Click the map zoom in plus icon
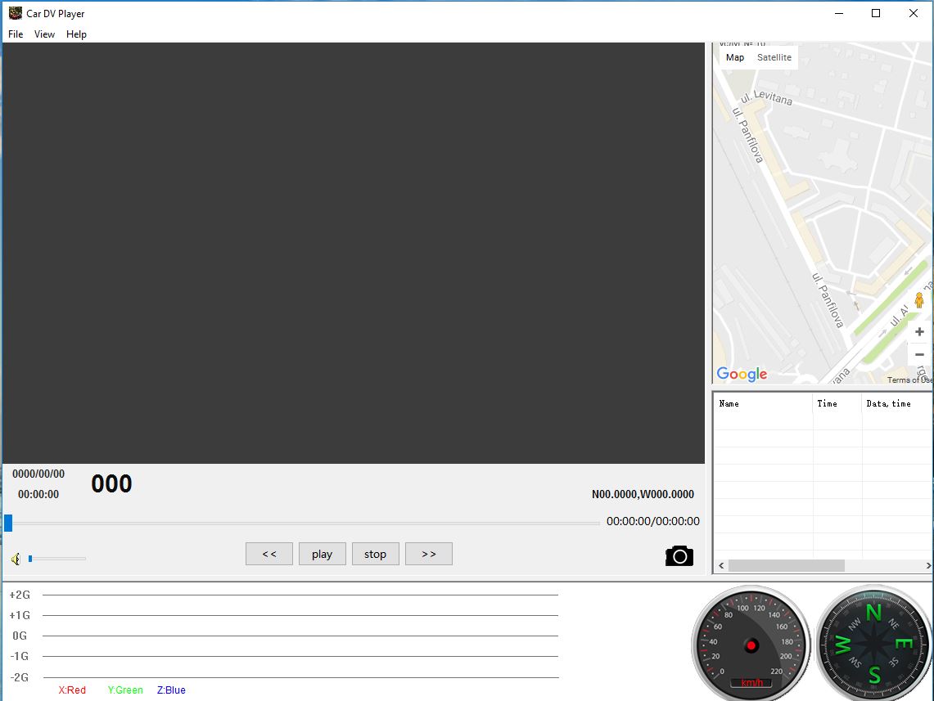The width and height of the screenshot is (934, 701). point(919,332)
